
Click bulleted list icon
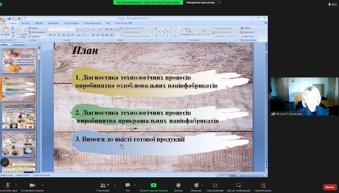tap(94, 30)
